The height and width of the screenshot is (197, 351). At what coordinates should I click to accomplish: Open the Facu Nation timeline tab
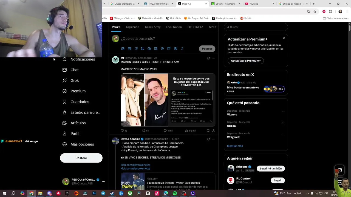click(x=174, y=27)
